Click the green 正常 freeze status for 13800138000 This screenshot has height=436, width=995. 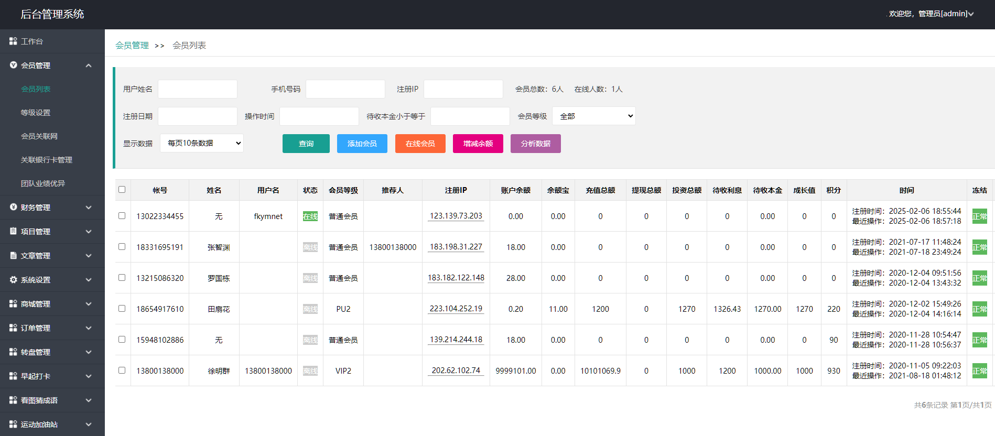pyautogui.click(x=979, y=371)
